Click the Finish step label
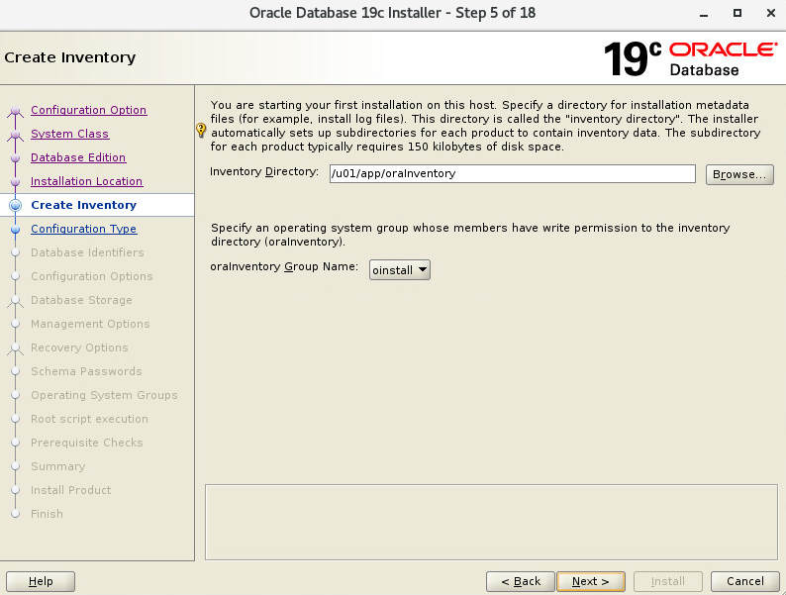This screenshot has width=786, height=595. pyautogui.click(x=47, y=514)
